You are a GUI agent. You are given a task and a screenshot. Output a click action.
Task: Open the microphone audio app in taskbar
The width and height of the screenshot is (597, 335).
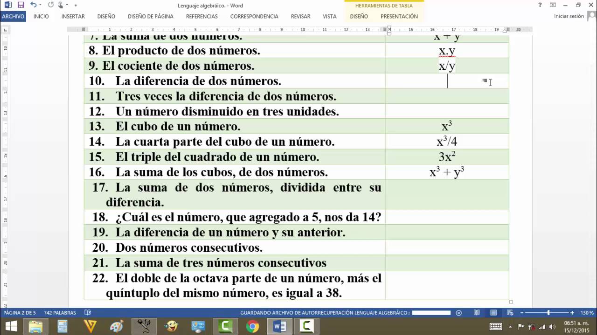[x=144, y=326]
